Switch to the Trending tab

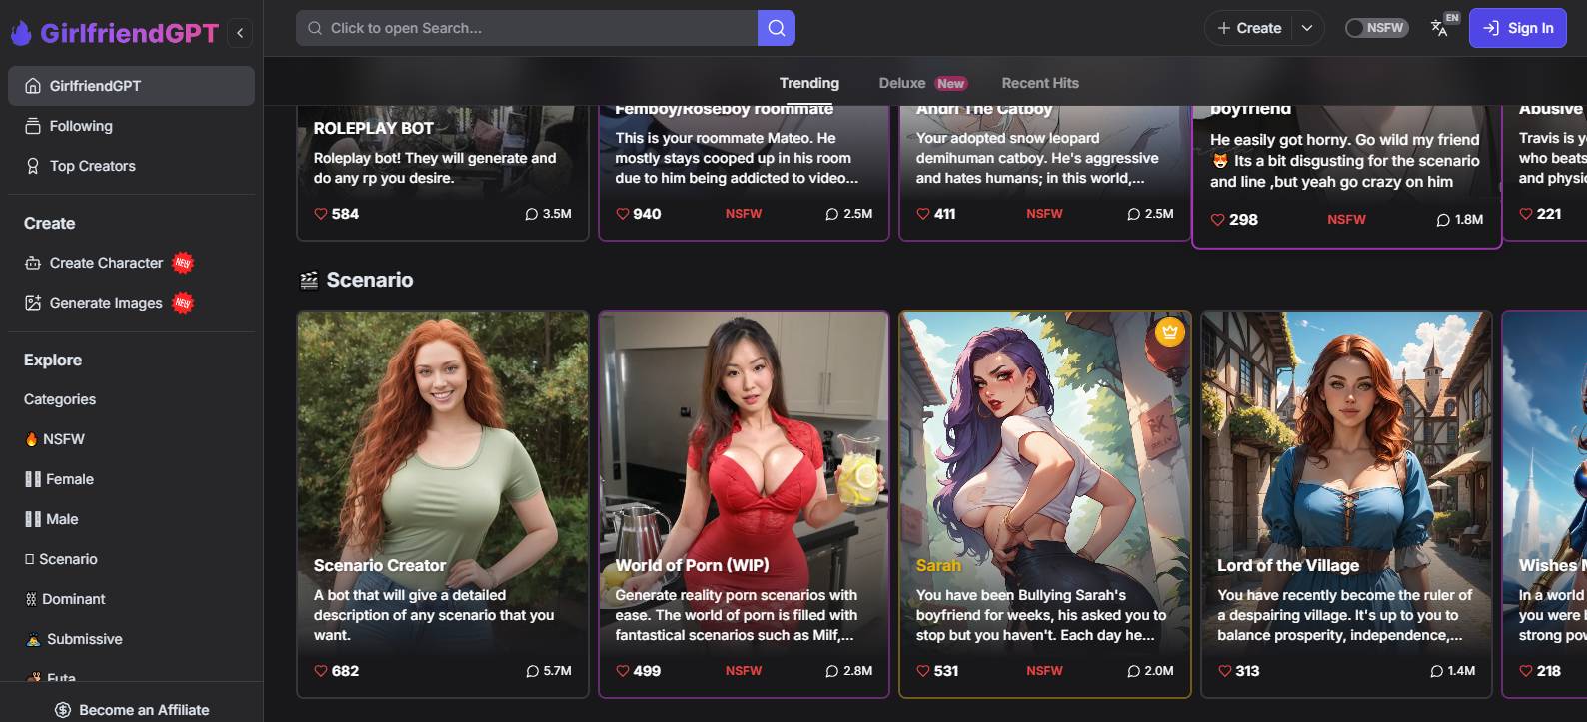tap(809, 83)
